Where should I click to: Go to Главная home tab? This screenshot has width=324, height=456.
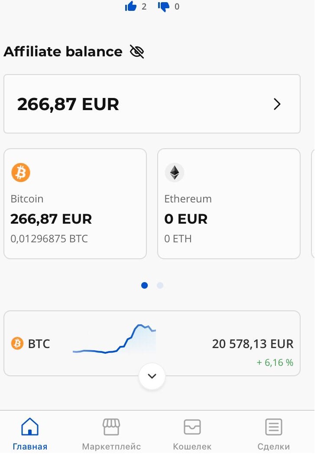coord(30,433)
